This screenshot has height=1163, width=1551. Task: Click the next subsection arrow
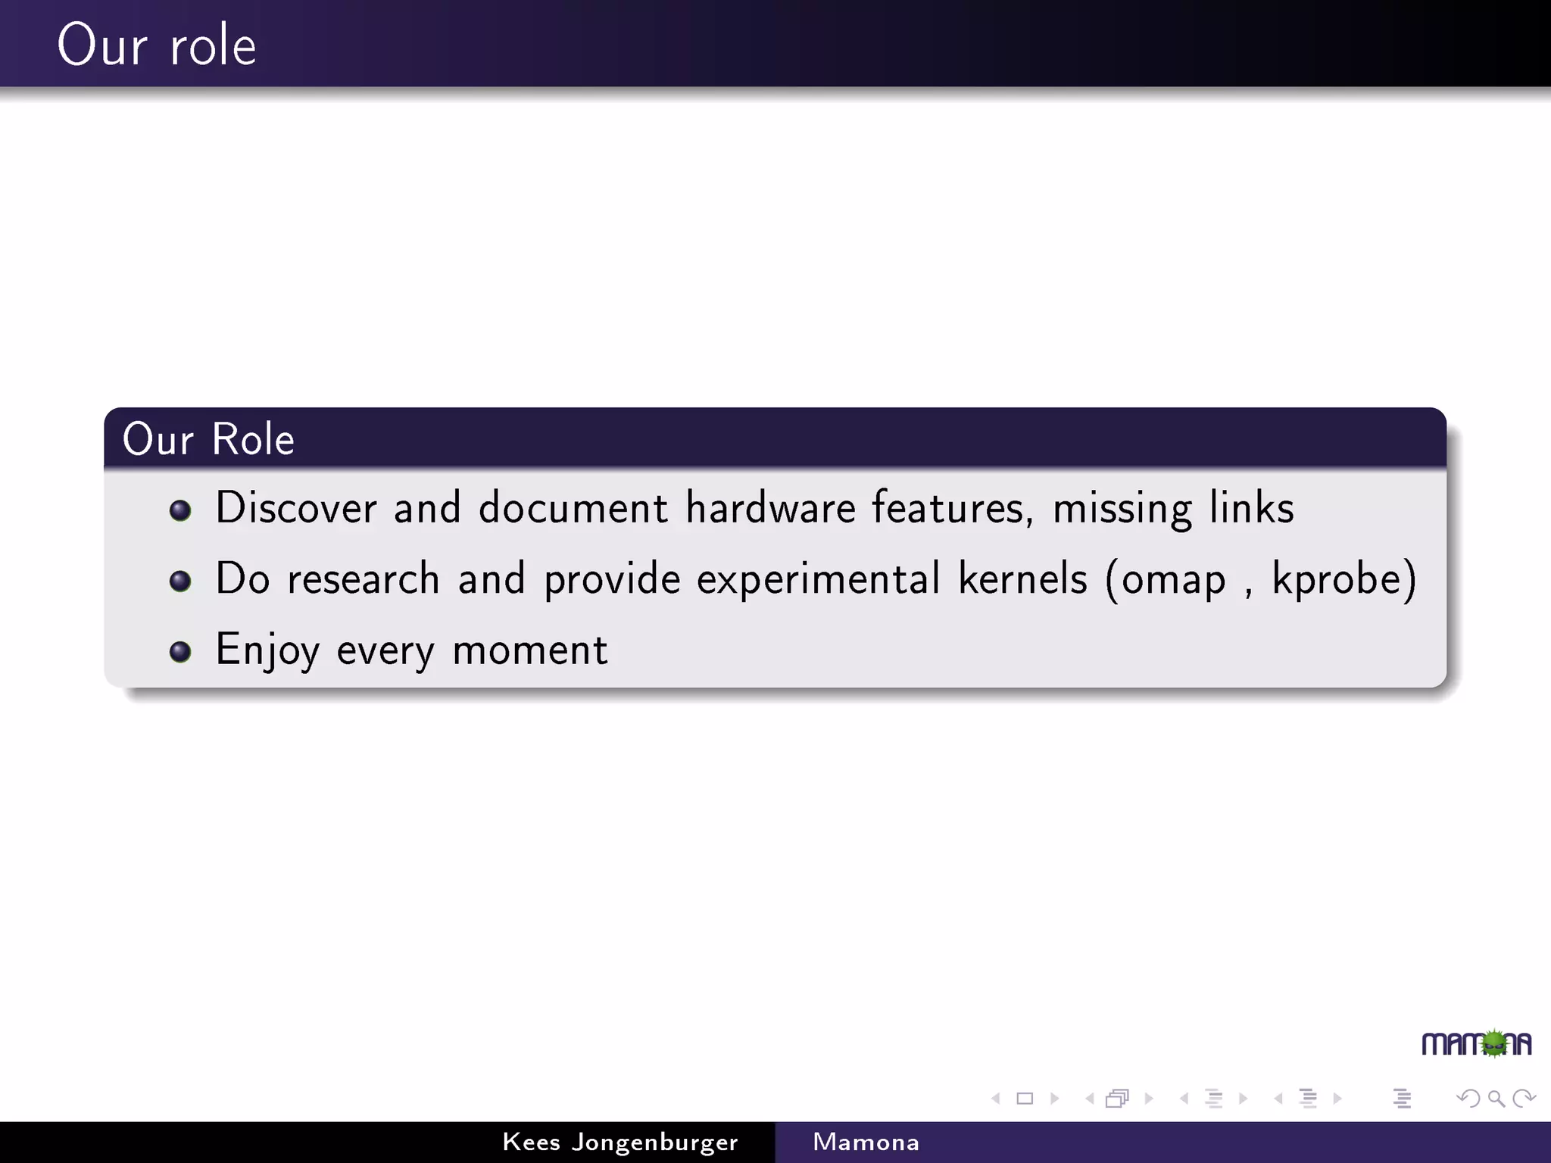pyautogui.click(x=1243, y=1099)
